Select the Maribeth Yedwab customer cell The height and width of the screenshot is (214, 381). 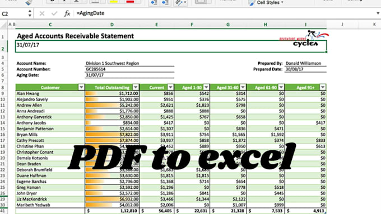50,205
